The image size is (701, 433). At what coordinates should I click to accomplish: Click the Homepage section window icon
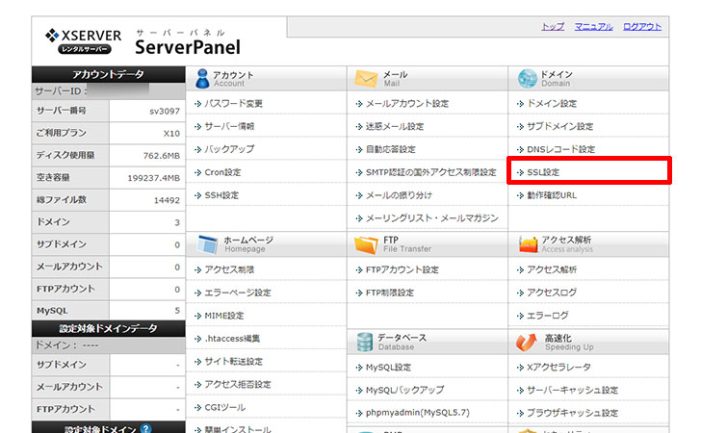(x=208, y=244)
